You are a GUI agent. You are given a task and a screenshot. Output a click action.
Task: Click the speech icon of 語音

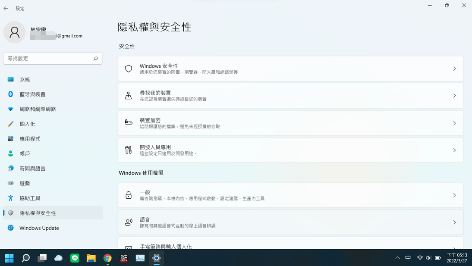[x=129, y=222]
